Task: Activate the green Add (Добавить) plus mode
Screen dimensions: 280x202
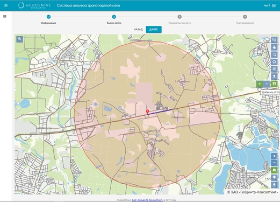Action: pos(260,84)
